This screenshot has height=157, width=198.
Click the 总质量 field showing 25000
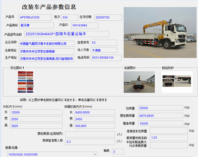click(160, 108)
